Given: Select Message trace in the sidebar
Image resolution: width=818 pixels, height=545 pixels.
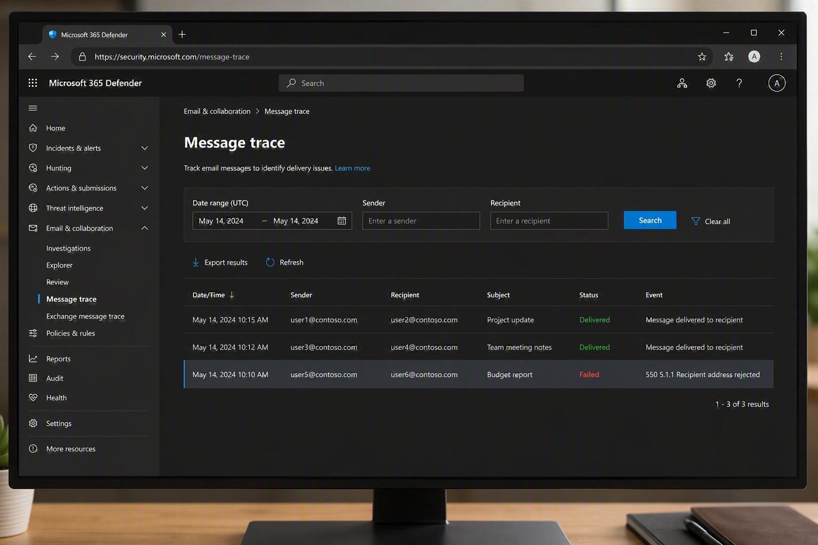Looking at the screenshot, I should [x=71, y=299].
